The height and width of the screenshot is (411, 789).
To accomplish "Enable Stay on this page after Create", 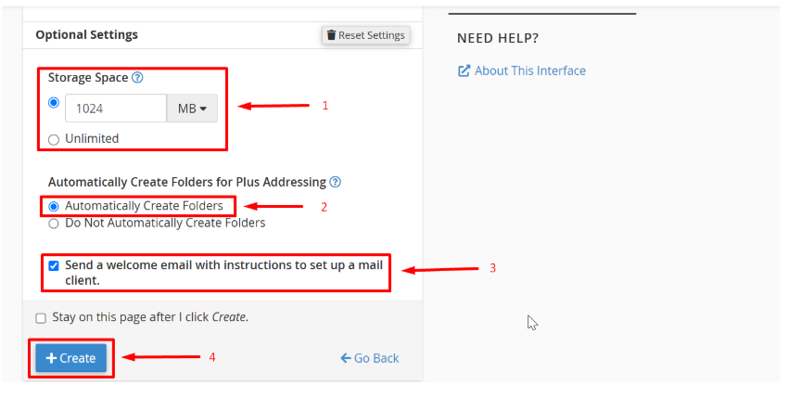I will point(41,318).
